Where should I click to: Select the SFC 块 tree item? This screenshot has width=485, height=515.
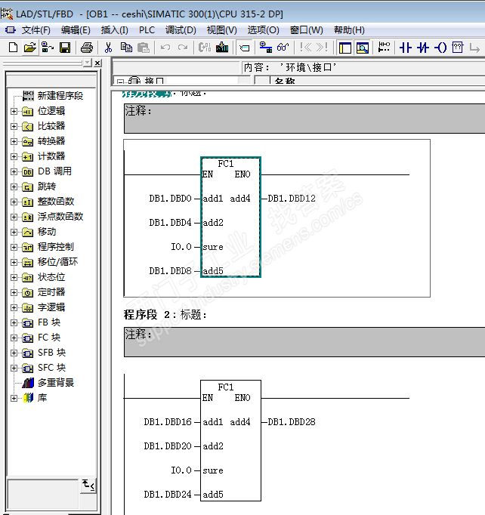tap(51, 368)
